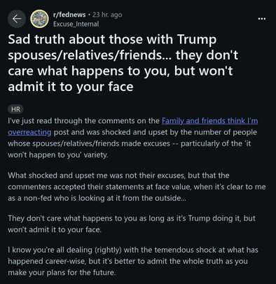Screen dimensions: 276x284
Task: Go back using the left arrow button
Action: (x=17, y=19)
